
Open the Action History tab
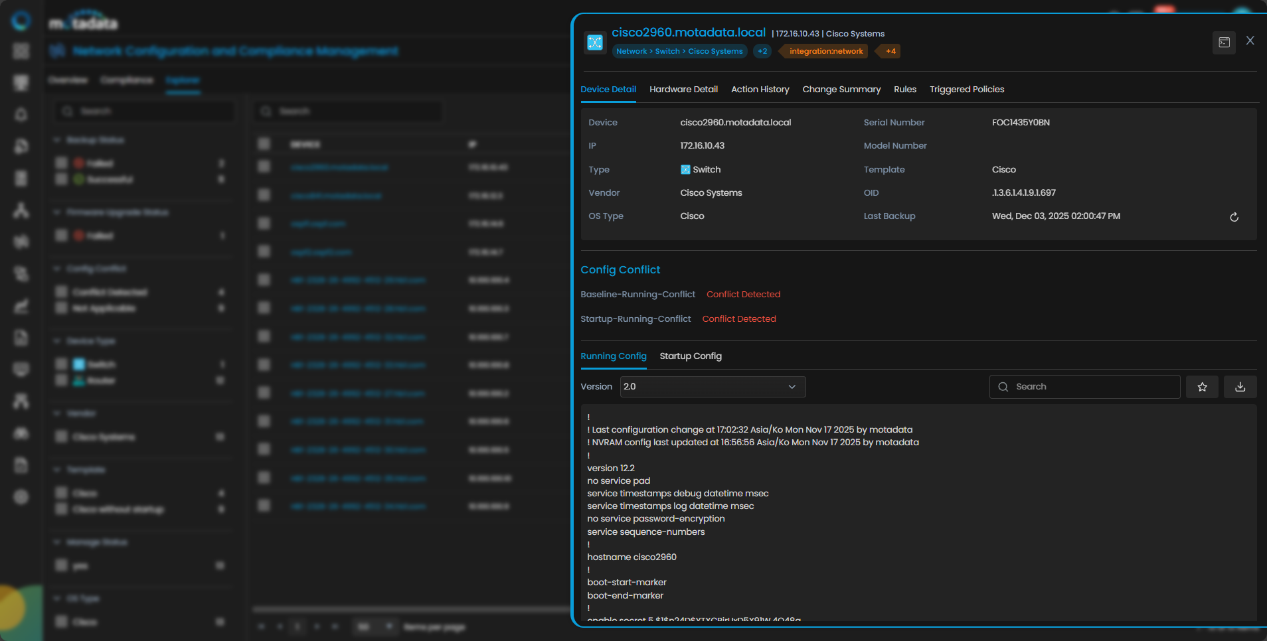click(760, 90)
